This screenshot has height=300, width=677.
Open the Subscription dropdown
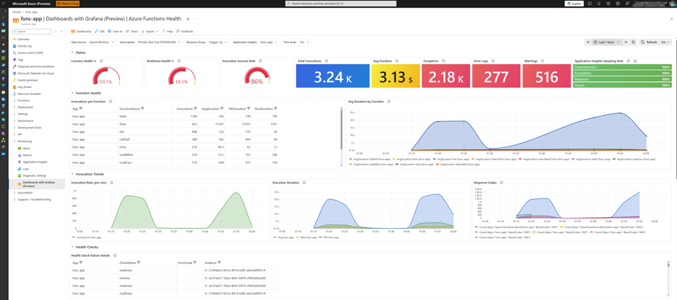[x=159, y=42]
